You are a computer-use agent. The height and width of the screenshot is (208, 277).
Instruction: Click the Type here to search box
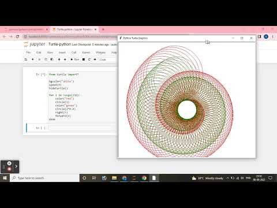coord(44,178)
